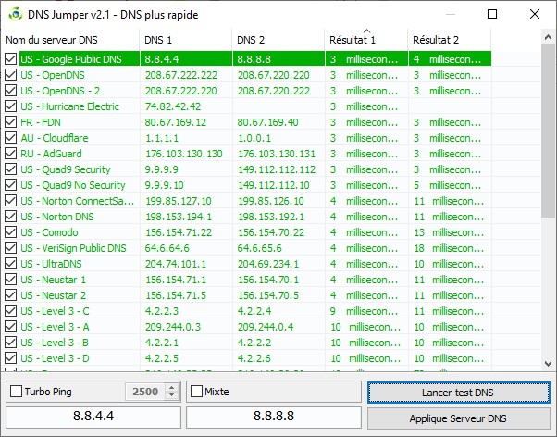
Task: Click the DNS Jumper app icon in title bar
Action: [x=14, y=14]
